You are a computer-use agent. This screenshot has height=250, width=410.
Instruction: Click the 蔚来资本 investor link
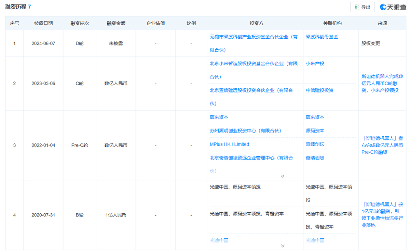pos(219,117)
